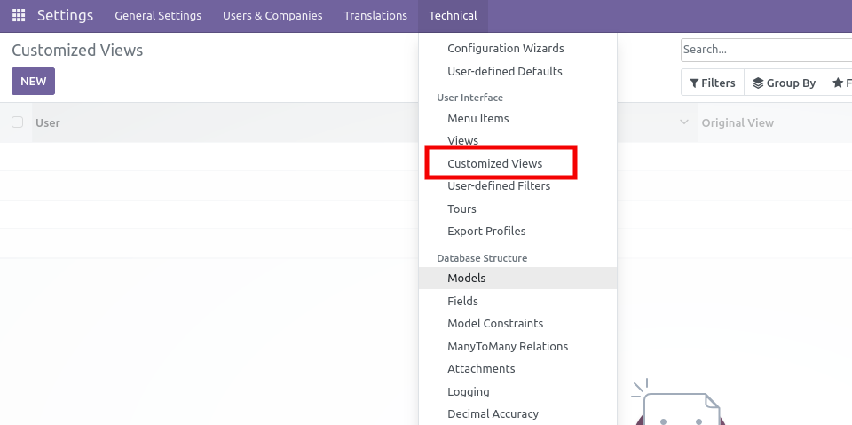Image resolution: width=852 pixels, height=425 pixels.
Task: Collapse the Technical menu
Action: coord(453,16)
